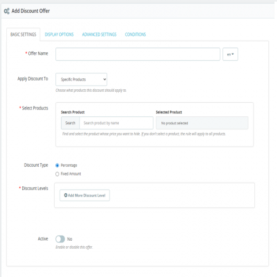Select the Basic Settings tab
The width and height of the screenshot is (277, 277).
click(x=23, y=34)
